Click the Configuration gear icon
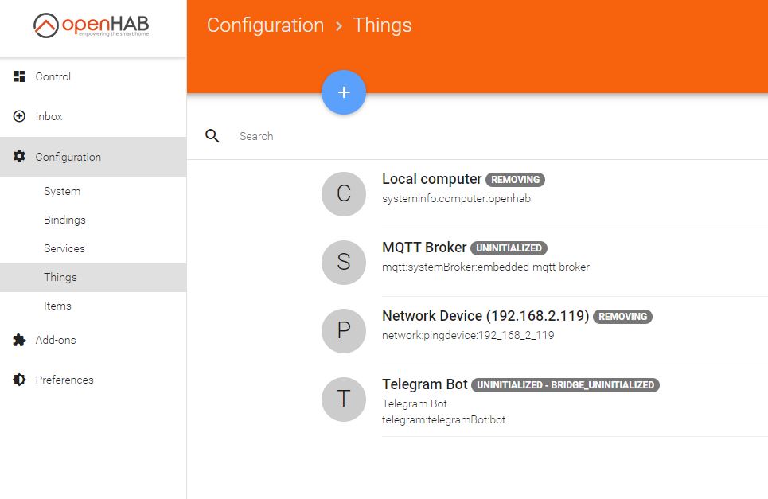The height and width of the screenshot is (499, 768). point(19,156)
